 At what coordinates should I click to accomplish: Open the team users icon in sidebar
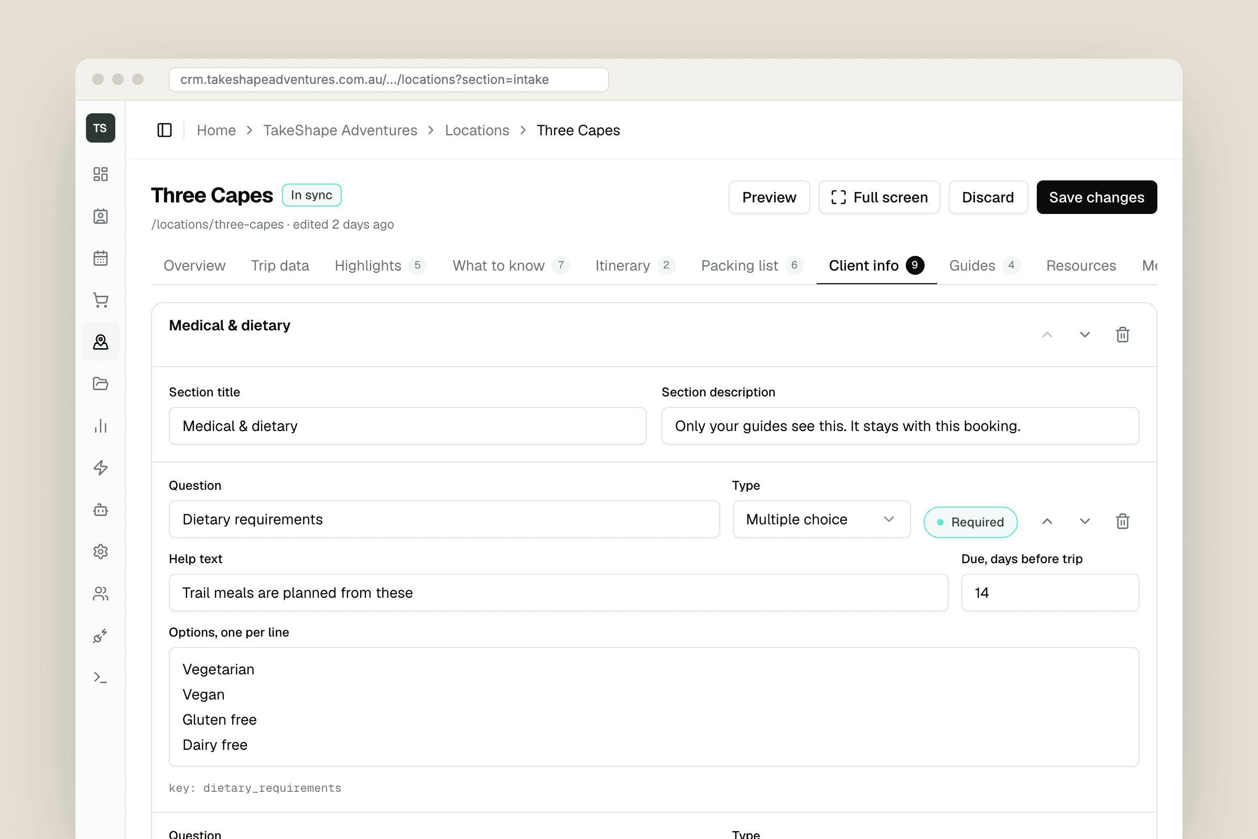coord(101,594)
